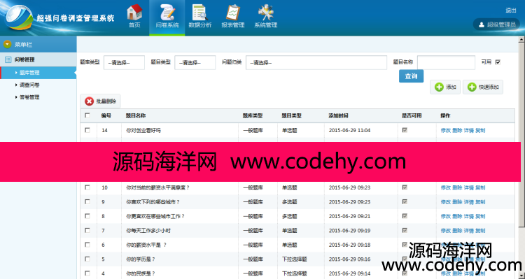Click the 题目名称 text input field
This screenshot has width=525, height=279.
[x=447, y=62]
